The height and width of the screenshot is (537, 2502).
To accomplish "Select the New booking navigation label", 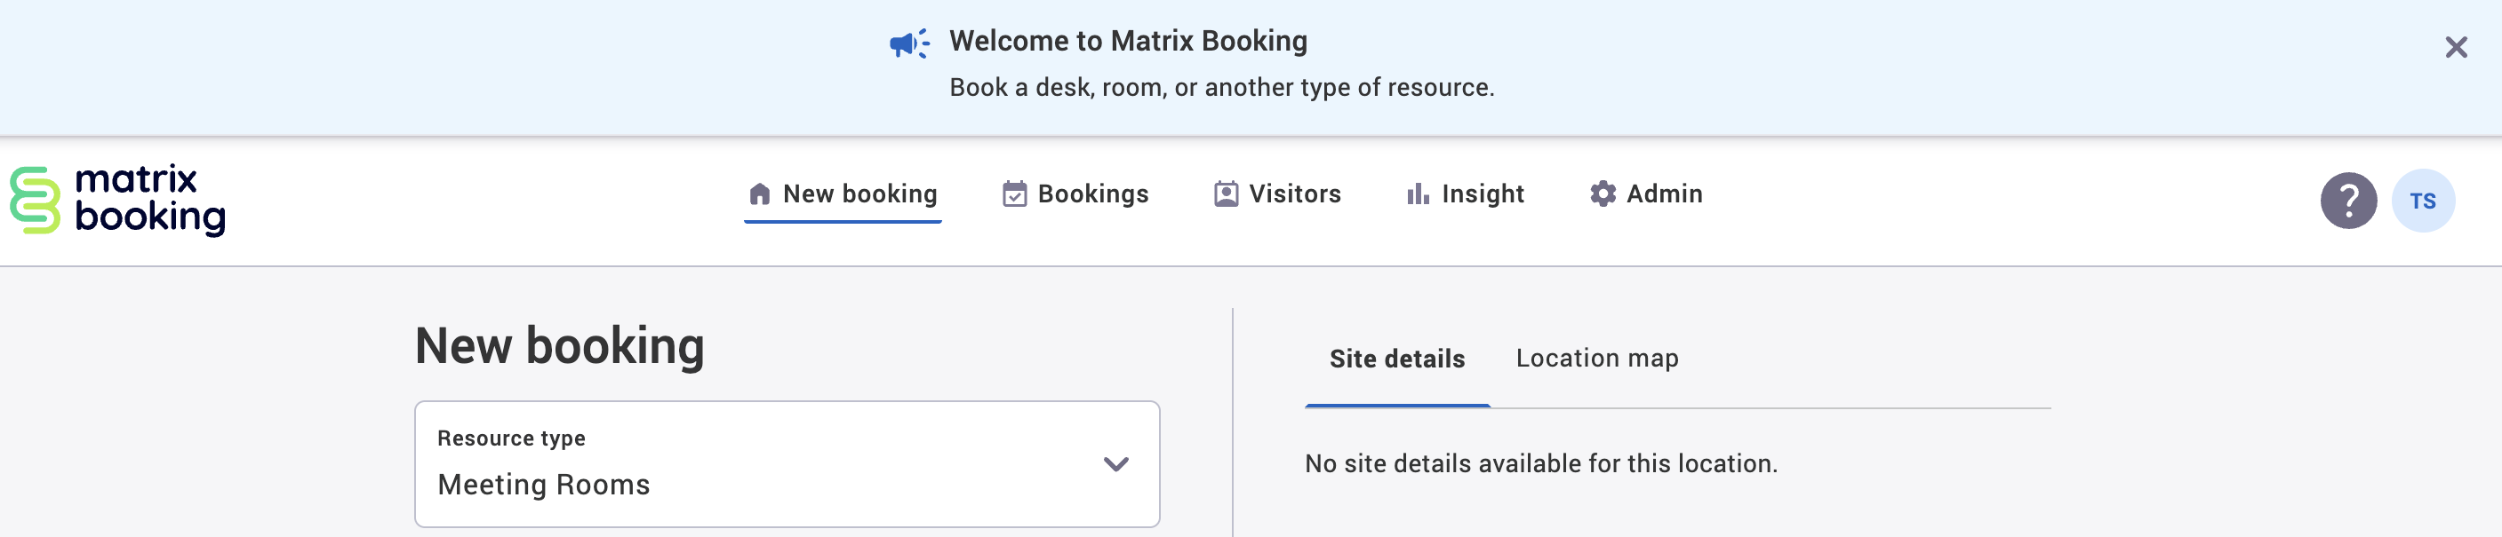I will [859, 193].
